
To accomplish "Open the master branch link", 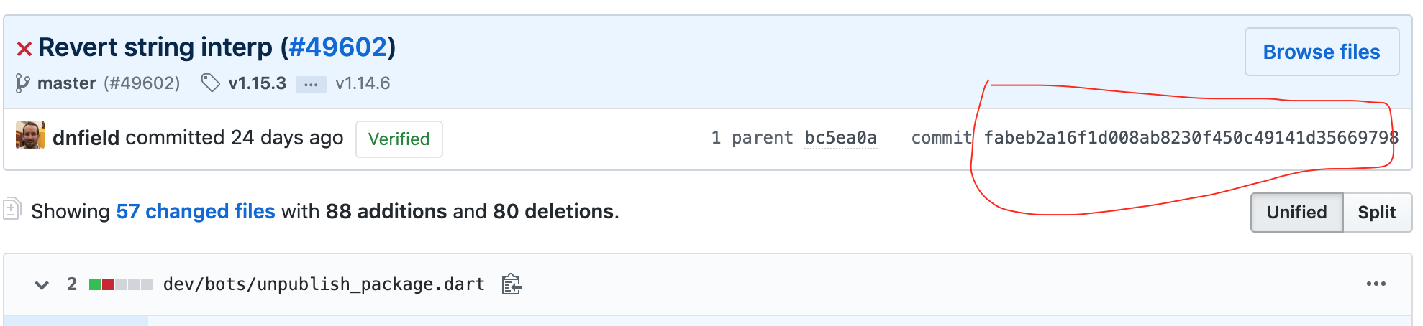I will (x=66, y=83).
